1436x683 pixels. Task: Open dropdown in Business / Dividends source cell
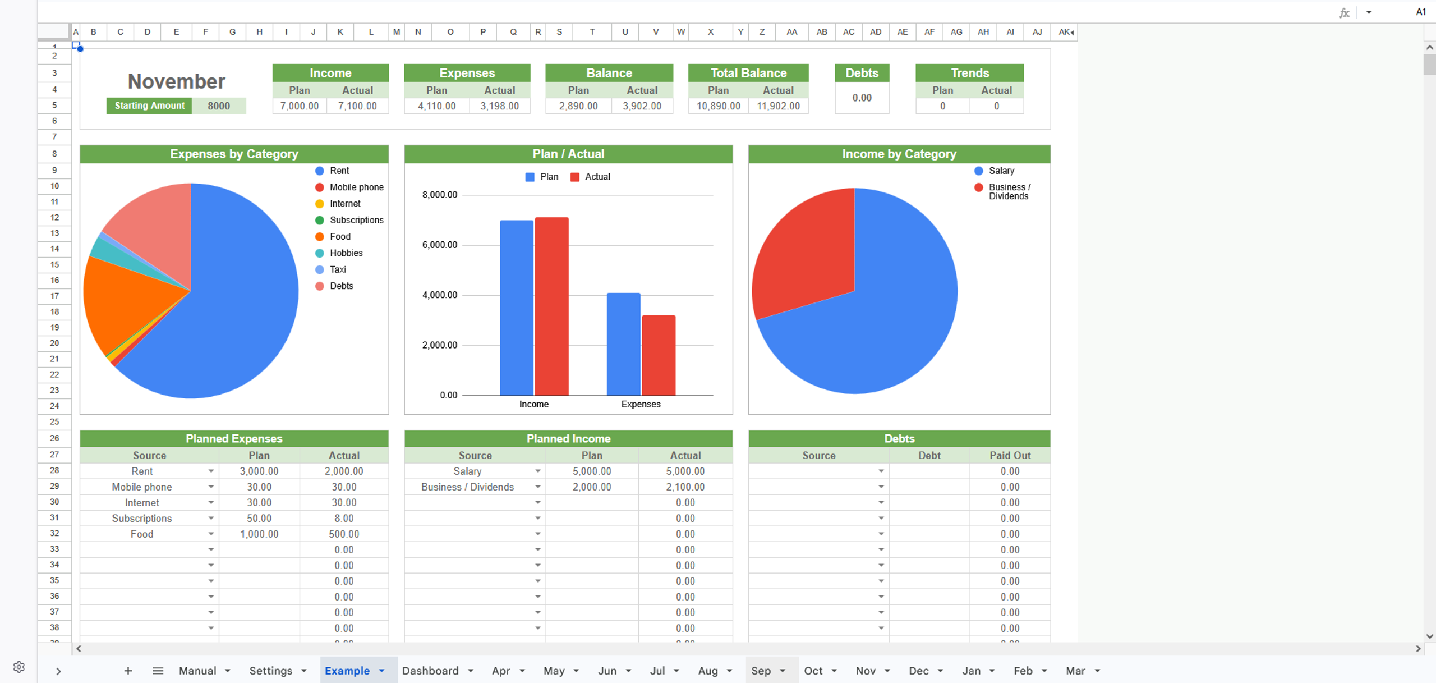[538, 487]
